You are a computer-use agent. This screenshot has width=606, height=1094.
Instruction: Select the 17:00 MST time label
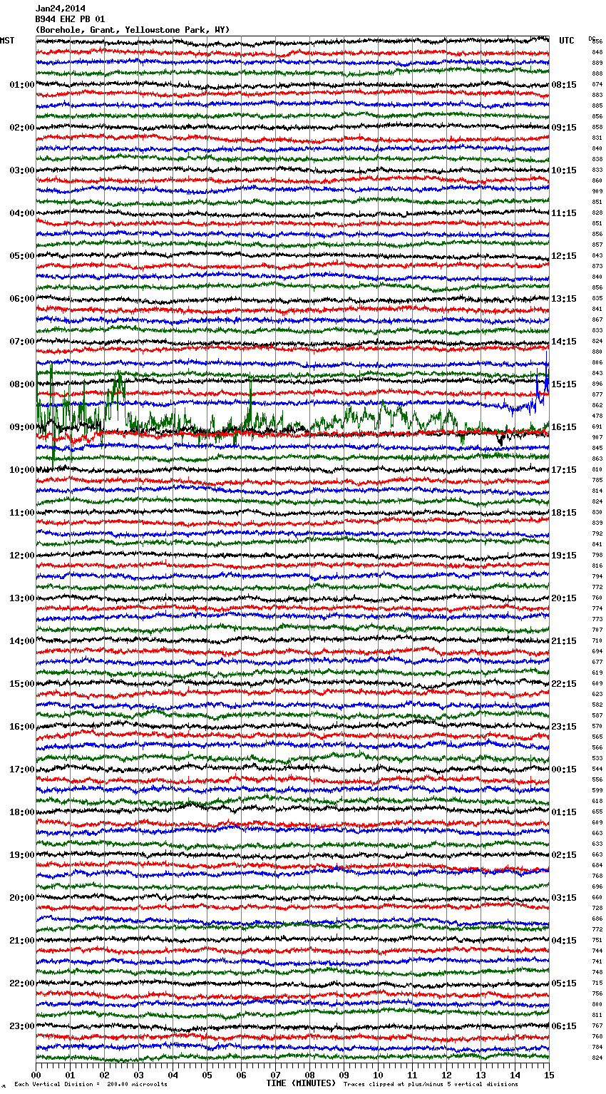point(22,770)
